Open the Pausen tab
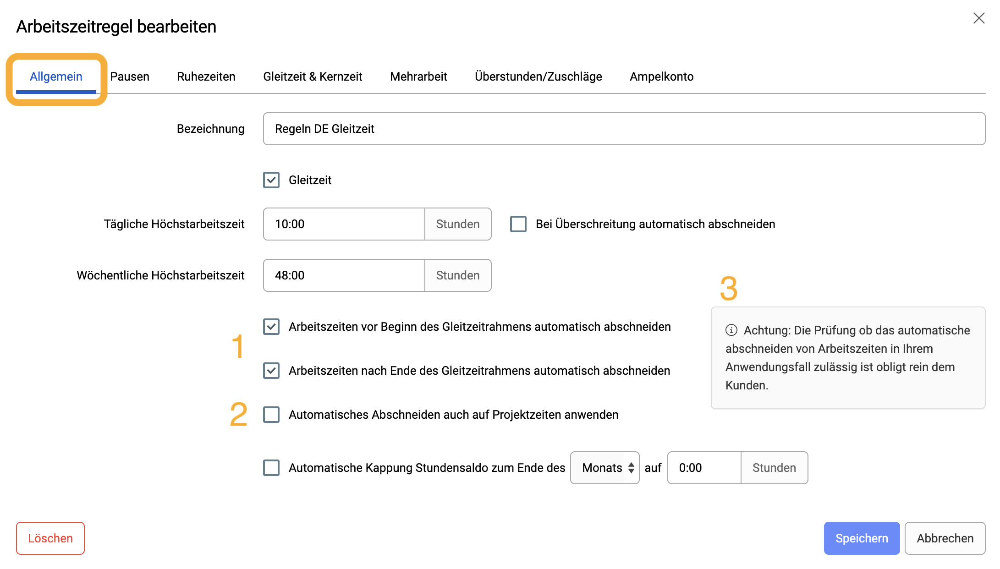The width and height of the screenshot is (1000, 569). pos(130,77)
